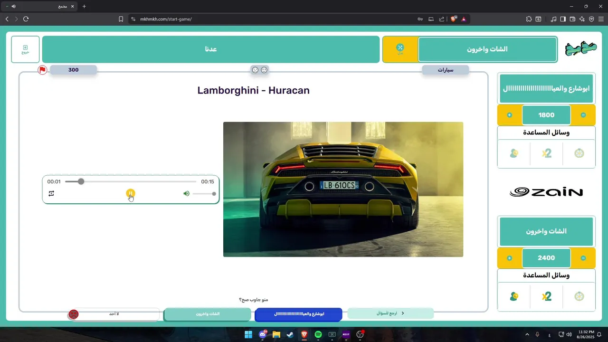Click the sad face feedback icon
The height and width of the screenshot is (342, 608).
[255, 70]
